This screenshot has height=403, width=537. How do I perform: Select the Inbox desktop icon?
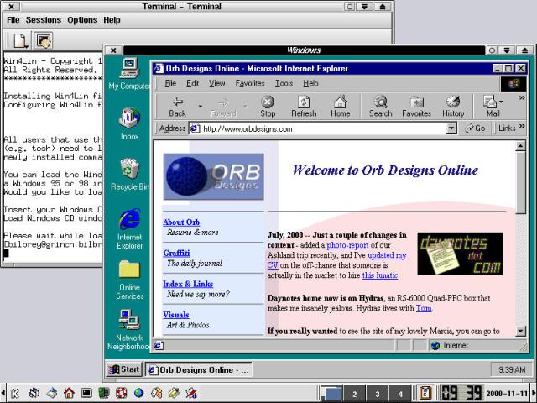129,123
